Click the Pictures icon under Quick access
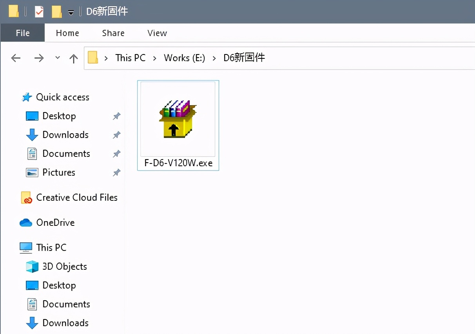 32,172
